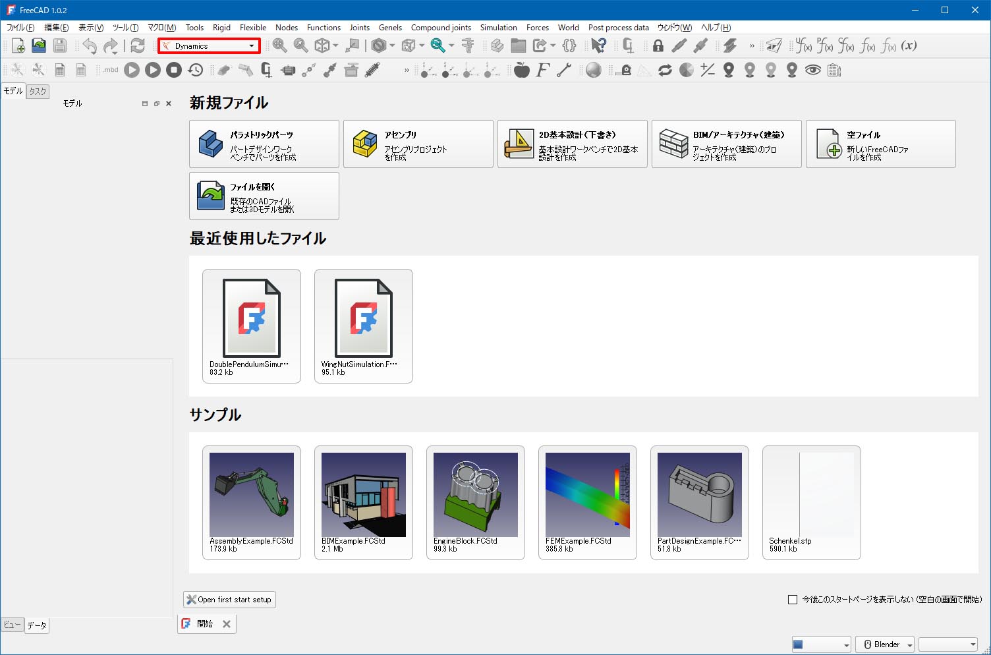Viewport: 991px width, 655px height.
Task: Click the pie chart circle icon
Action: [x=687, y=70]
